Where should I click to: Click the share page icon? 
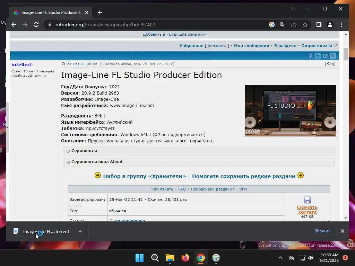click(294, 25)
